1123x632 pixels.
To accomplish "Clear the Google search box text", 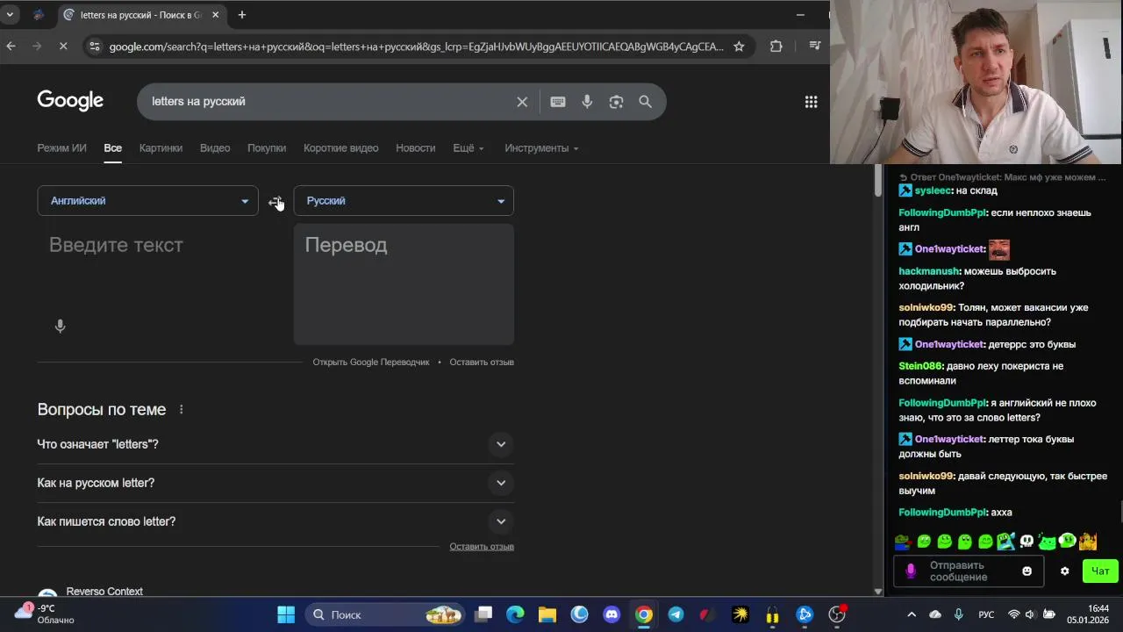I will point(522,102).
